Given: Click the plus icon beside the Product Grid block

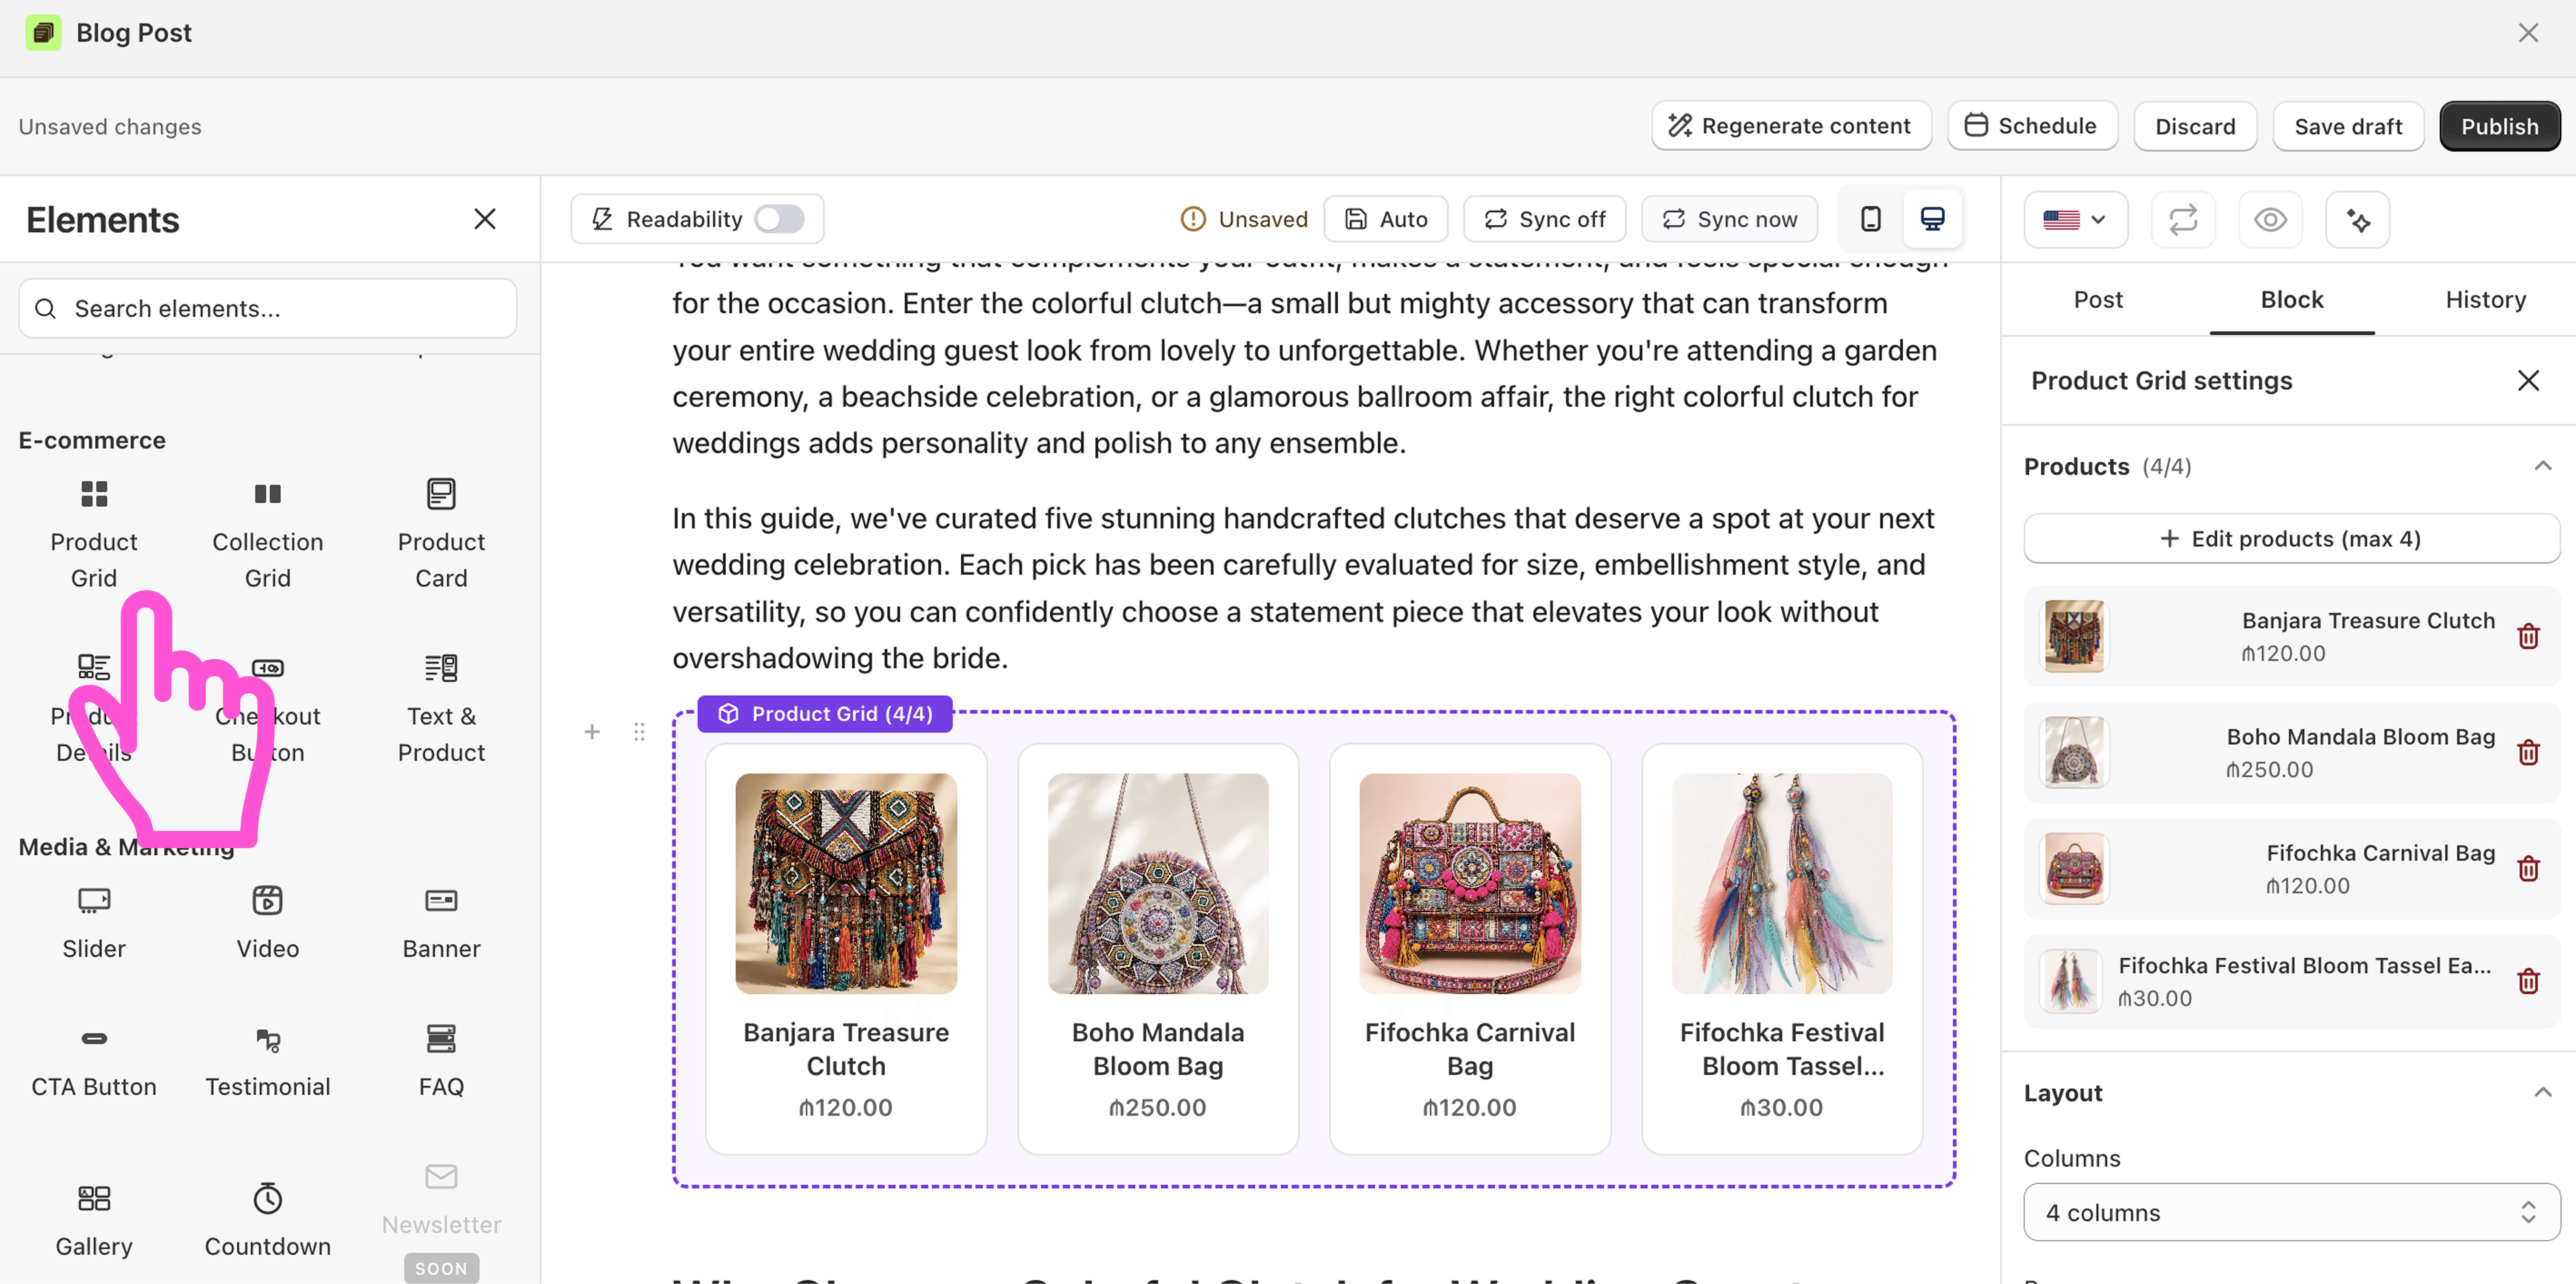Looking at the screenshot, I should (592, 732).
